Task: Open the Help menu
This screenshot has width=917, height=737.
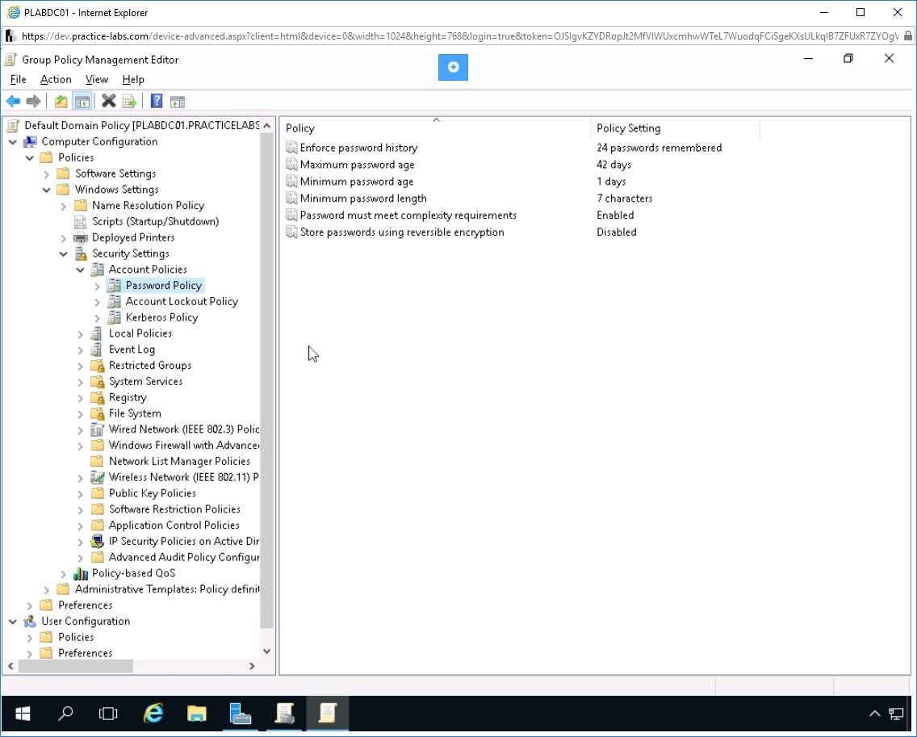Action: coord(132,80)
